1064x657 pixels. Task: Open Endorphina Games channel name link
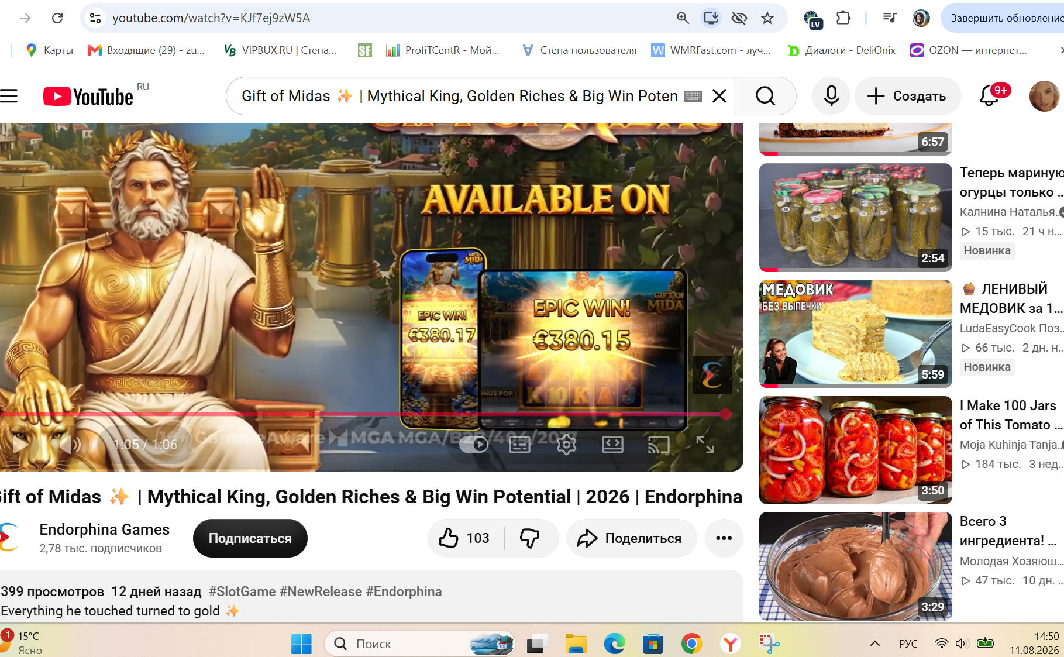point(105,529)
